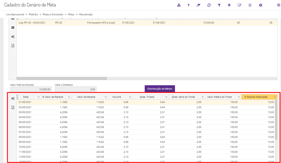Open filter dropdown on Volume column

point(130,97)
